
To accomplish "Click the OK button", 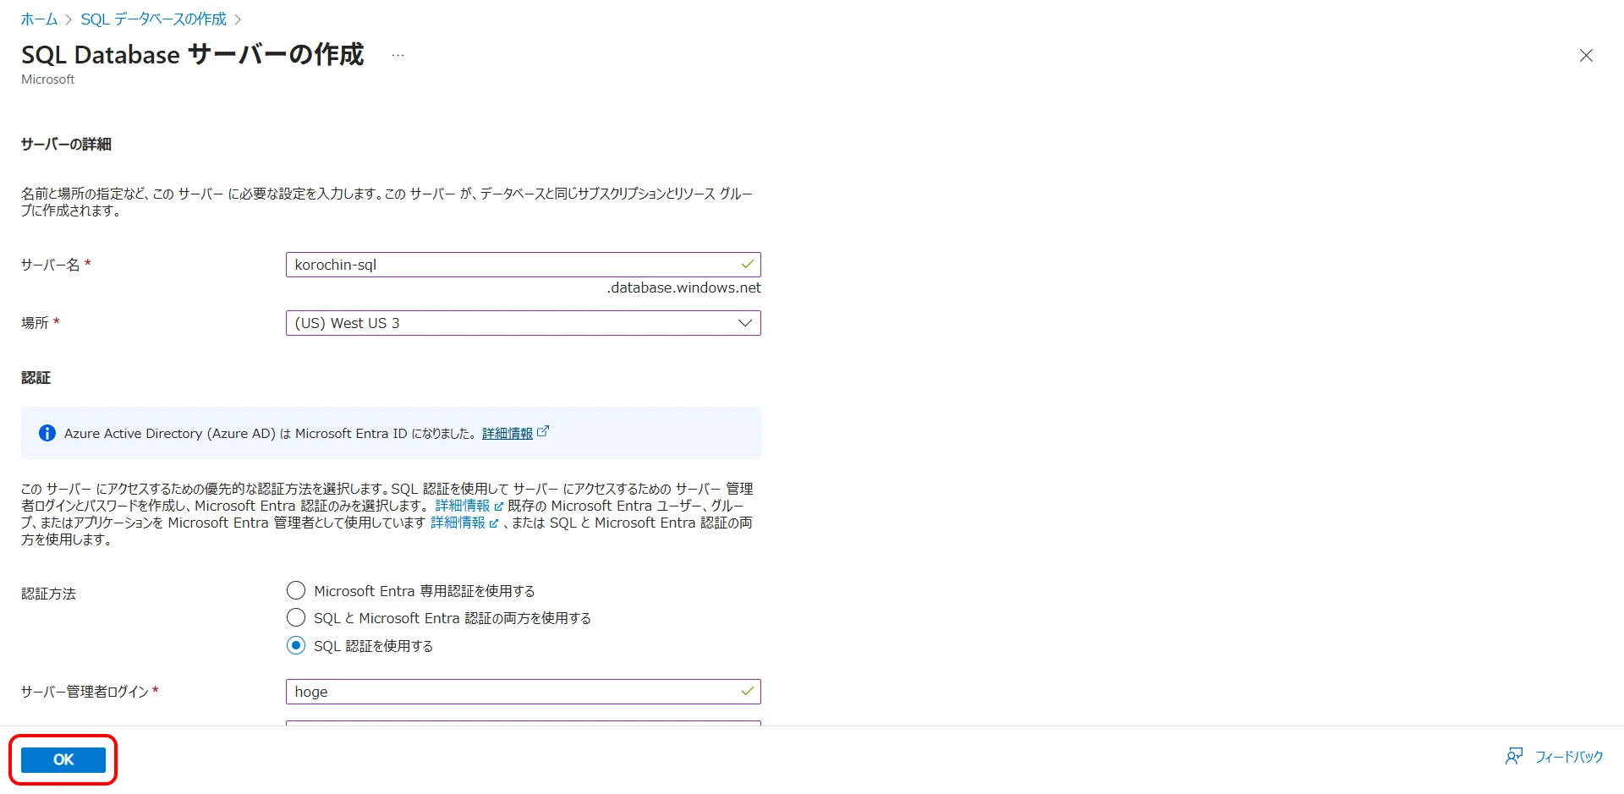I will tap(63, 759).
